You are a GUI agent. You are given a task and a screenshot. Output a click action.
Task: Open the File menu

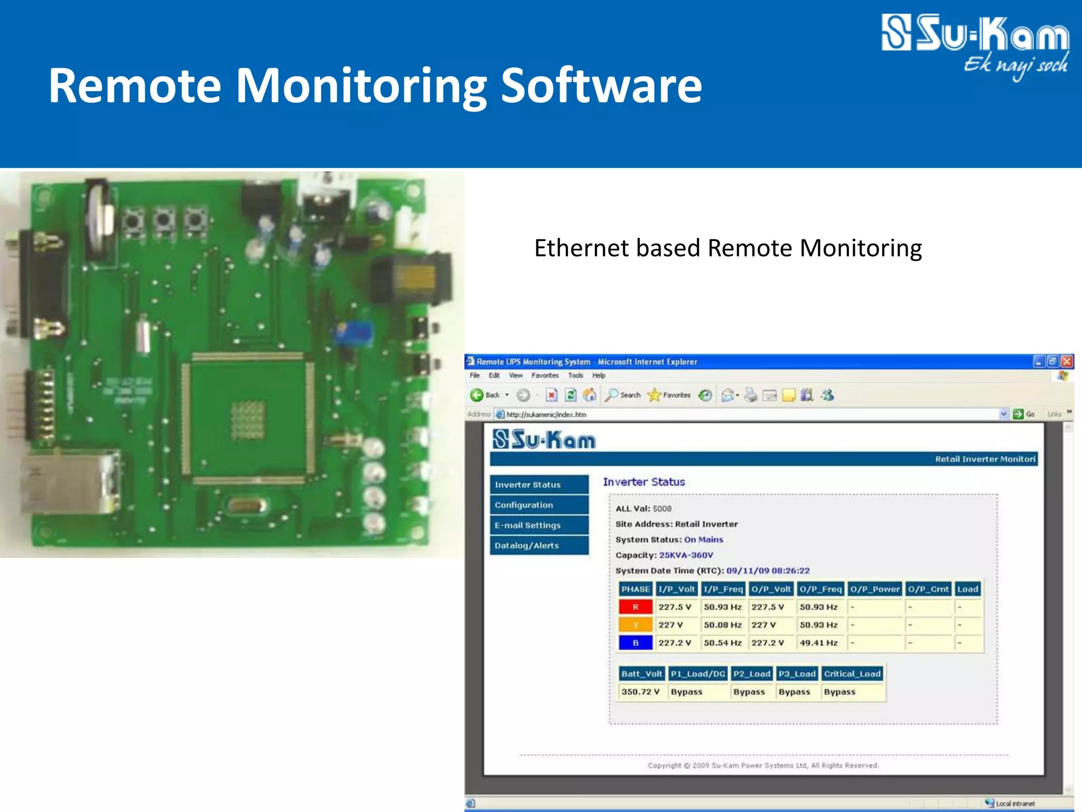pyautogui.click(x=474, y=375)
